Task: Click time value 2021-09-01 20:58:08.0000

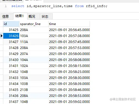Action: 69,60
